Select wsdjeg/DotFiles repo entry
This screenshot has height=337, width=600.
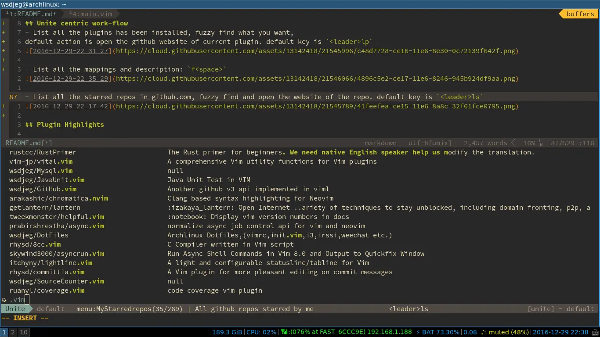pyautogui.click(x=39, y=235)
